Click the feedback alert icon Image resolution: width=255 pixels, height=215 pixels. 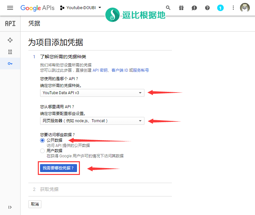(x=194, y=8)
